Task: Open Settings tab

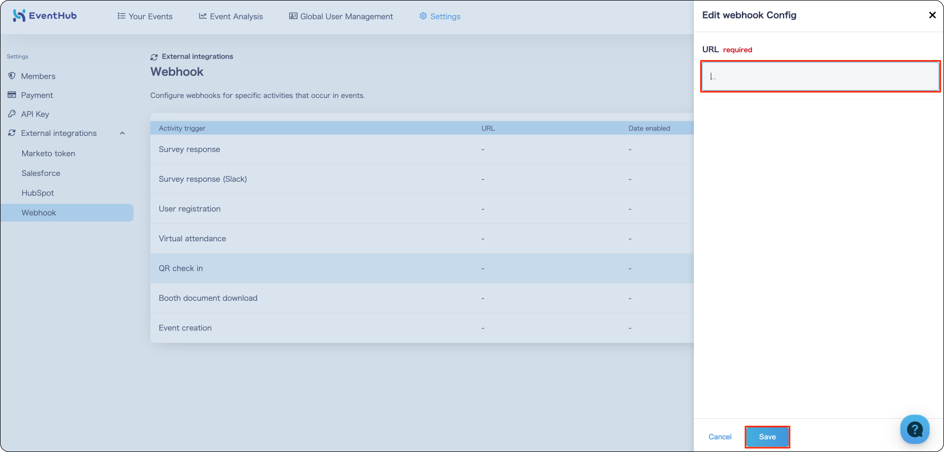Action: click(x=440, y=16)
